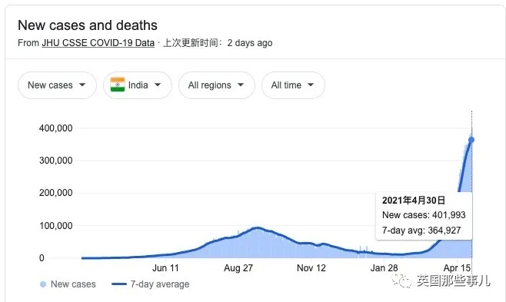Open the JHU CSSE COVID-19 Data link

pos(98,43)
